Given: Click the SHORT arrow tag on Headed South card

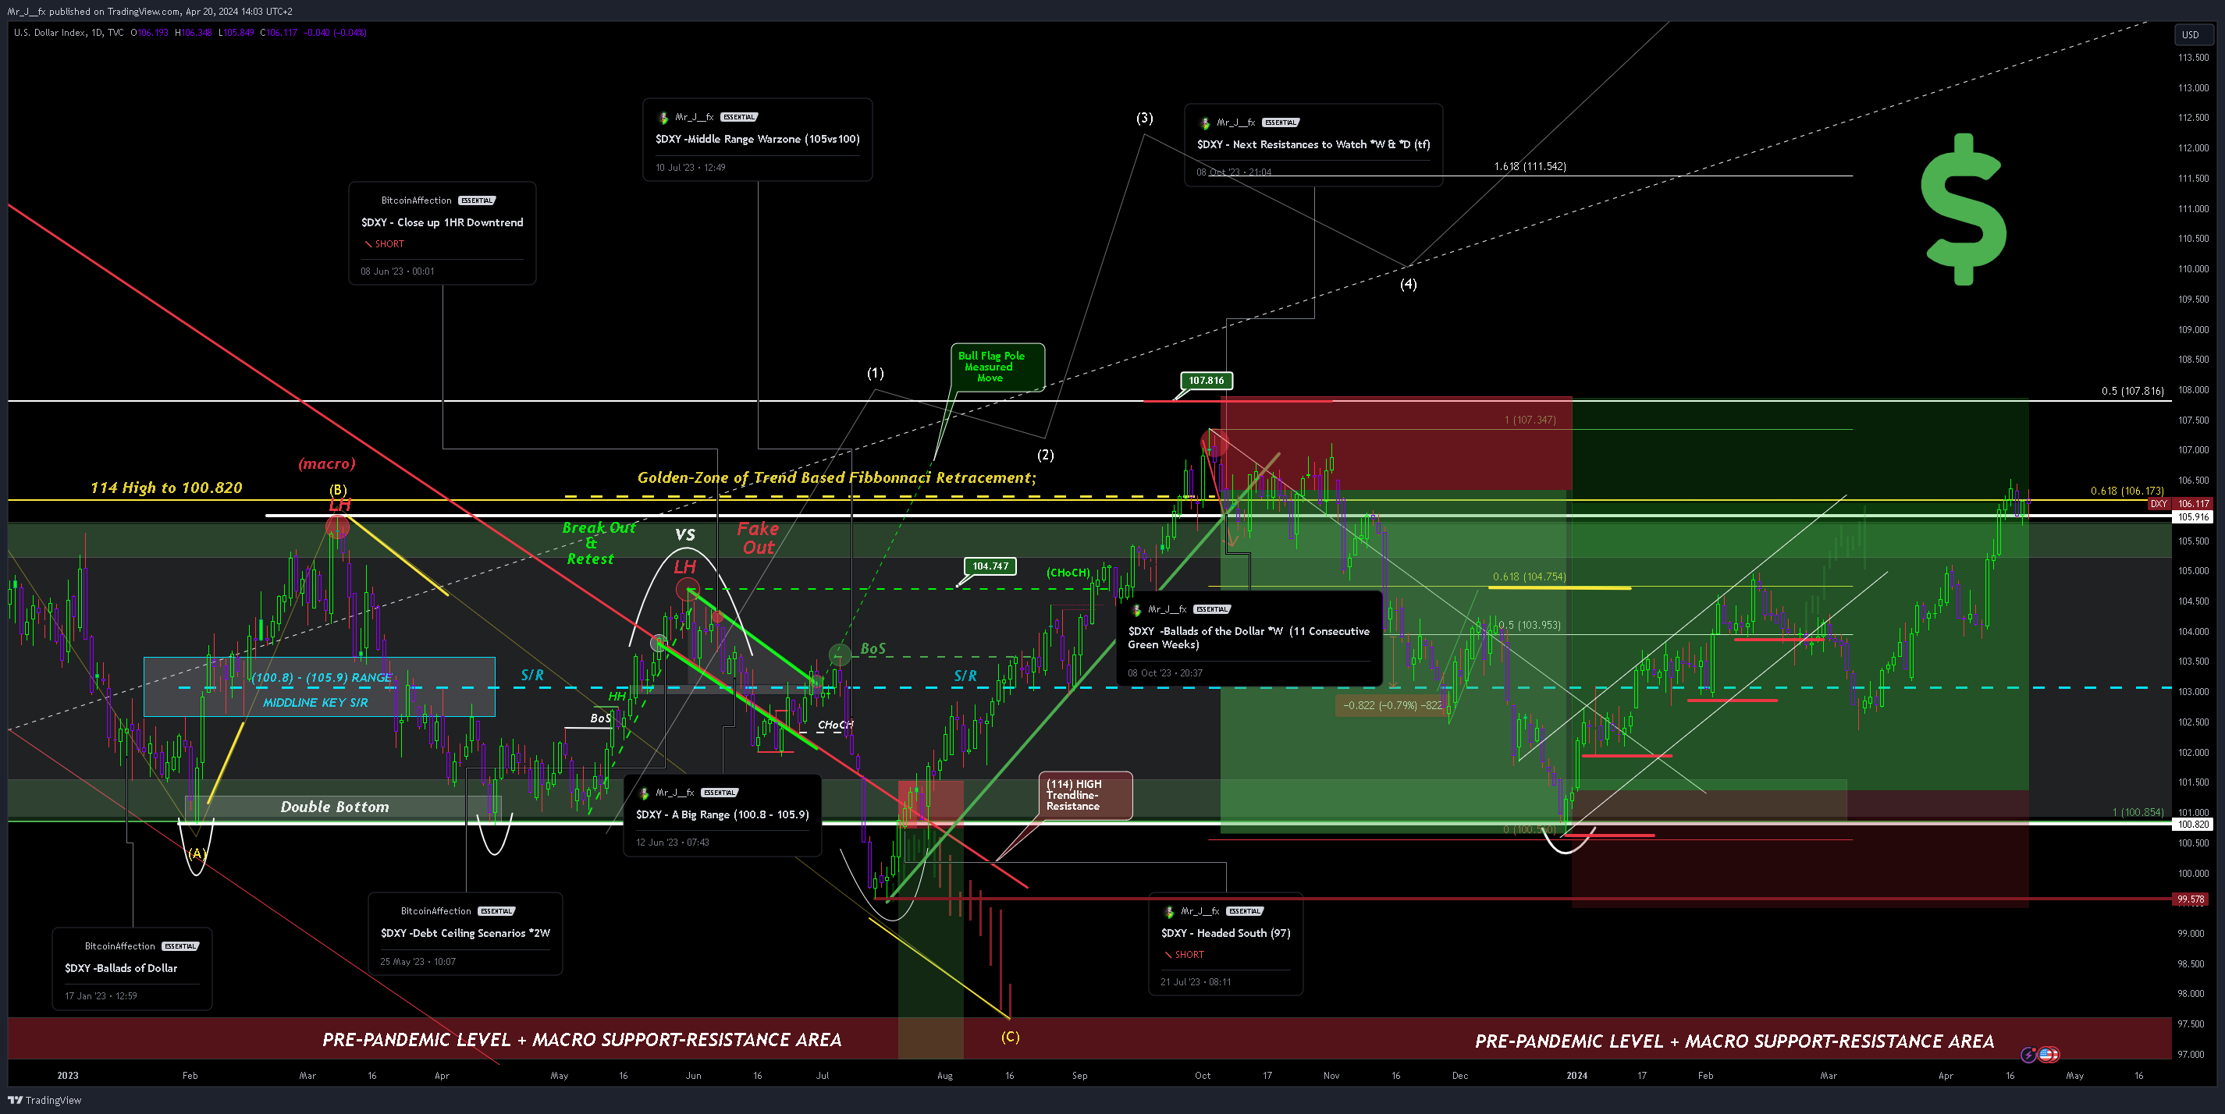Looking at the screenshot, I should click(x=1184, y=955).
